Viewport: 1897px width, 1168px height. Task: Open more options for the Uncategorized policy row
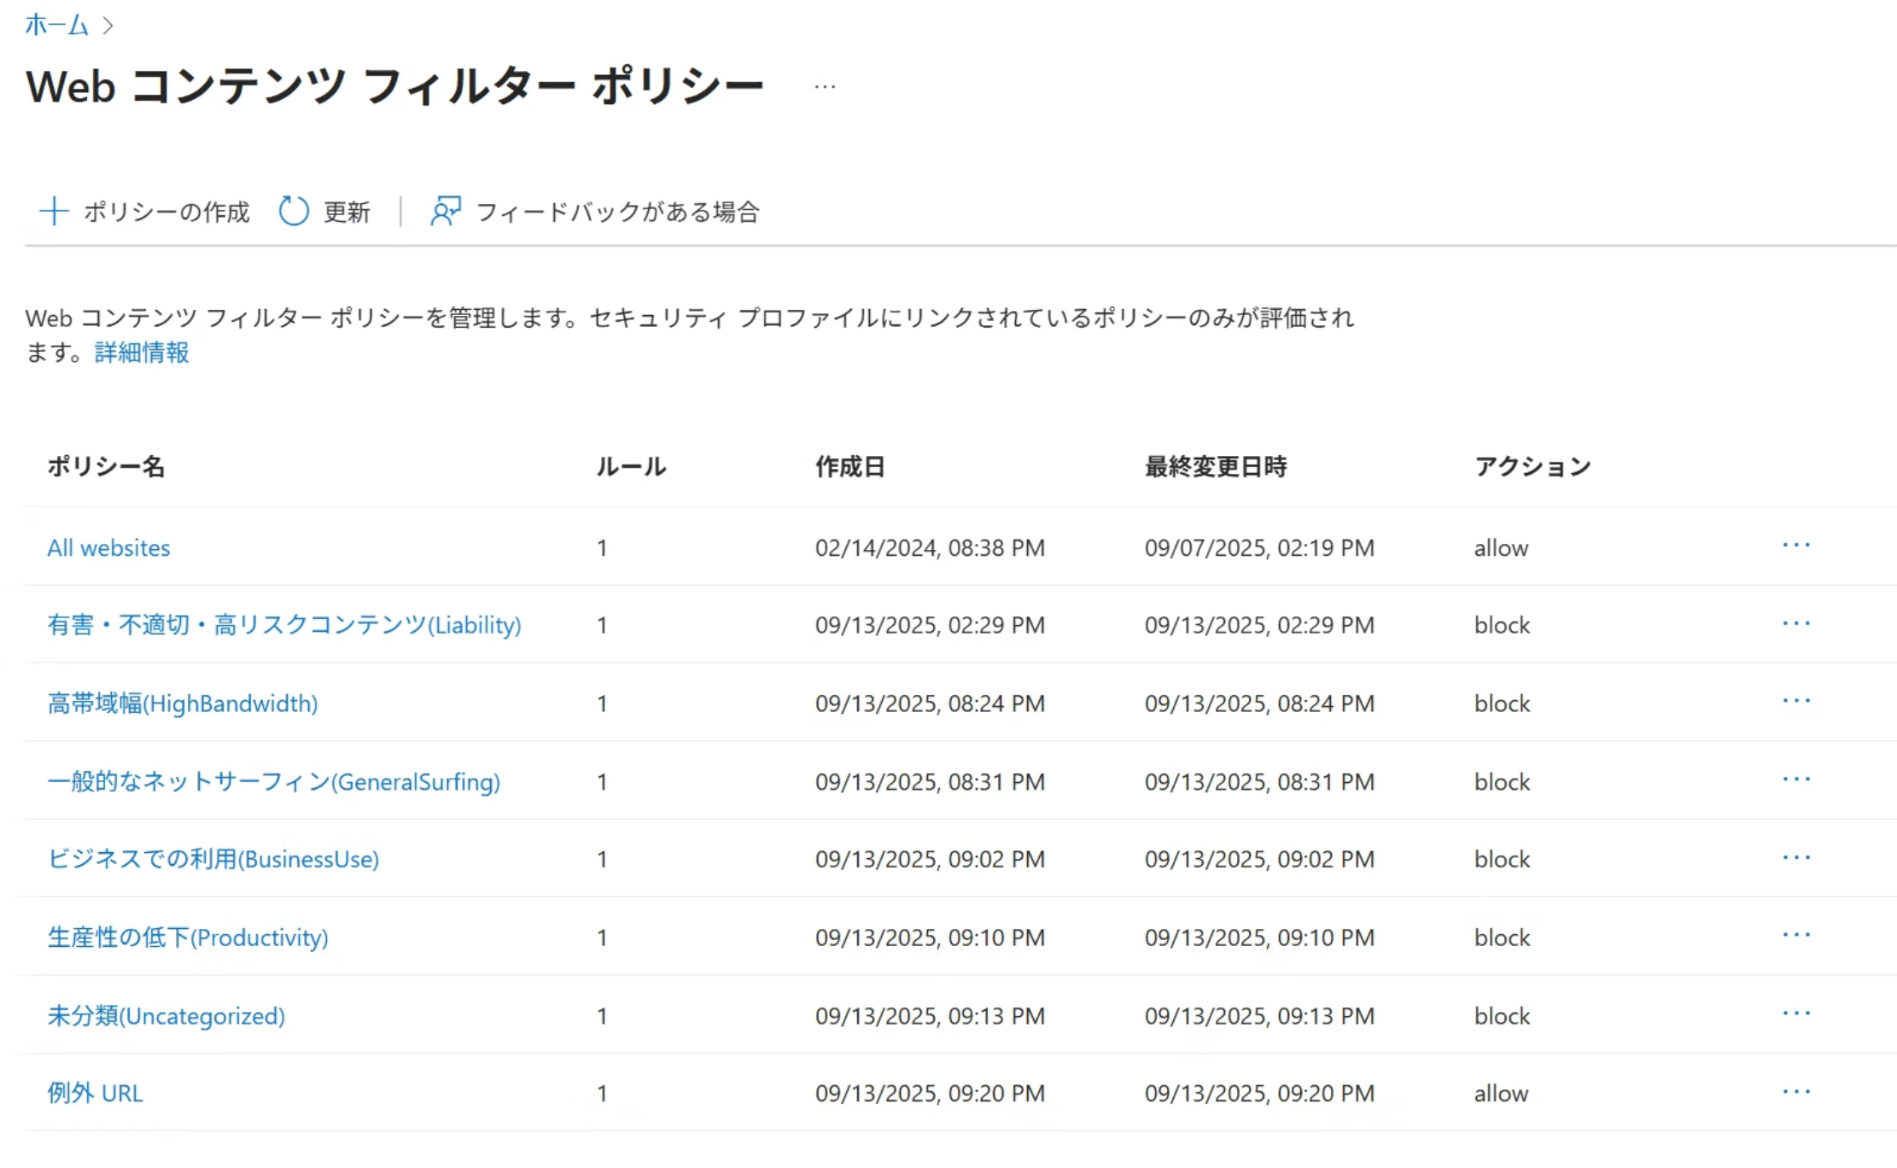click(x=1796, y=1014)
